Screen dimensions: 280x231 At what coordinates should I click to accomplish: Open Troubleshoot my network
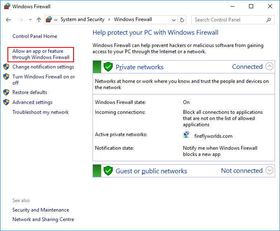[40, 112]
